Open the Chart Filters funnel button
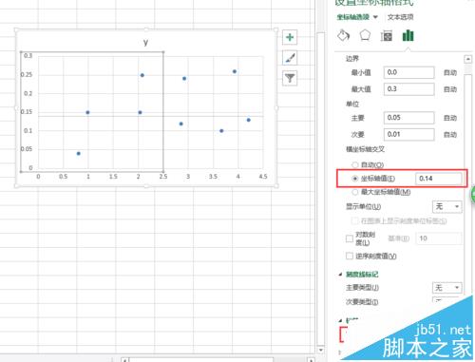The width and height of the screenshot is (475, 362). click(290, 78)
